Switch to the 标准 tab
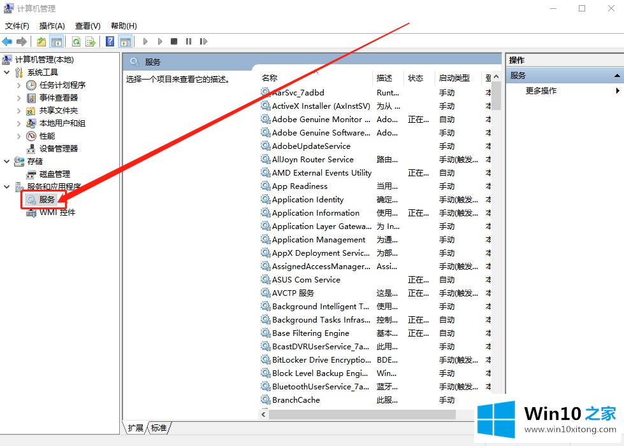Screen dimensions: 624x446 [159, 428]
